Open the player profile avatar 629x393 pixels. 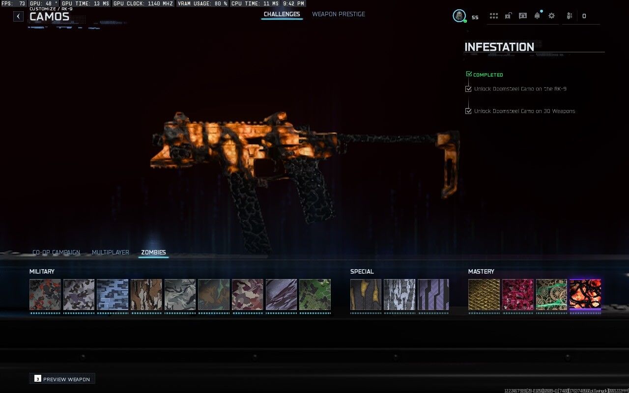[459, 16]
